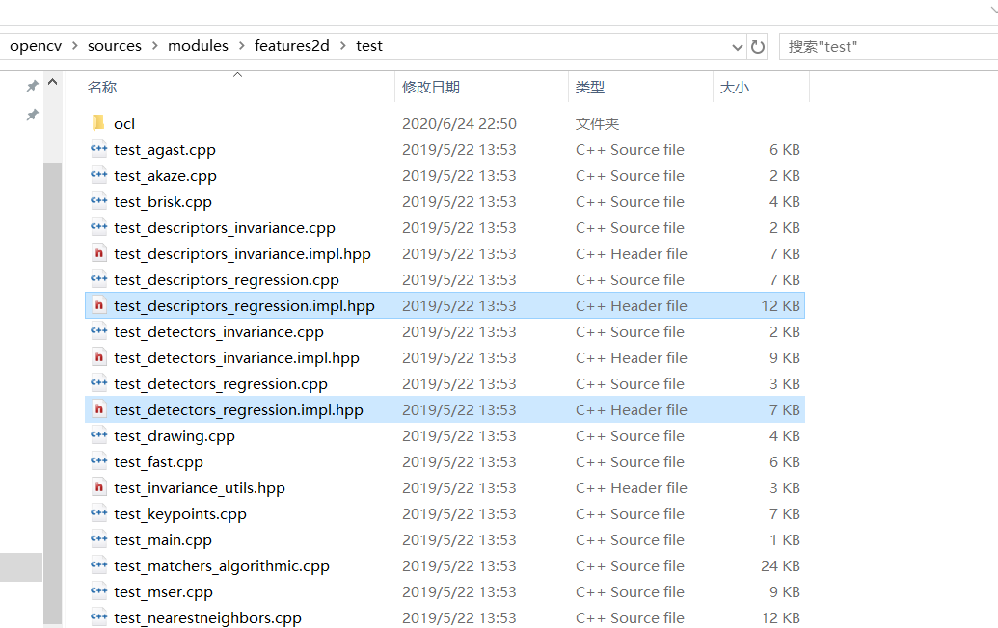998x628 pixels.
Task: Click the C++ source icon beside test_agast.cpp
Action: click(x=99, y=149)
